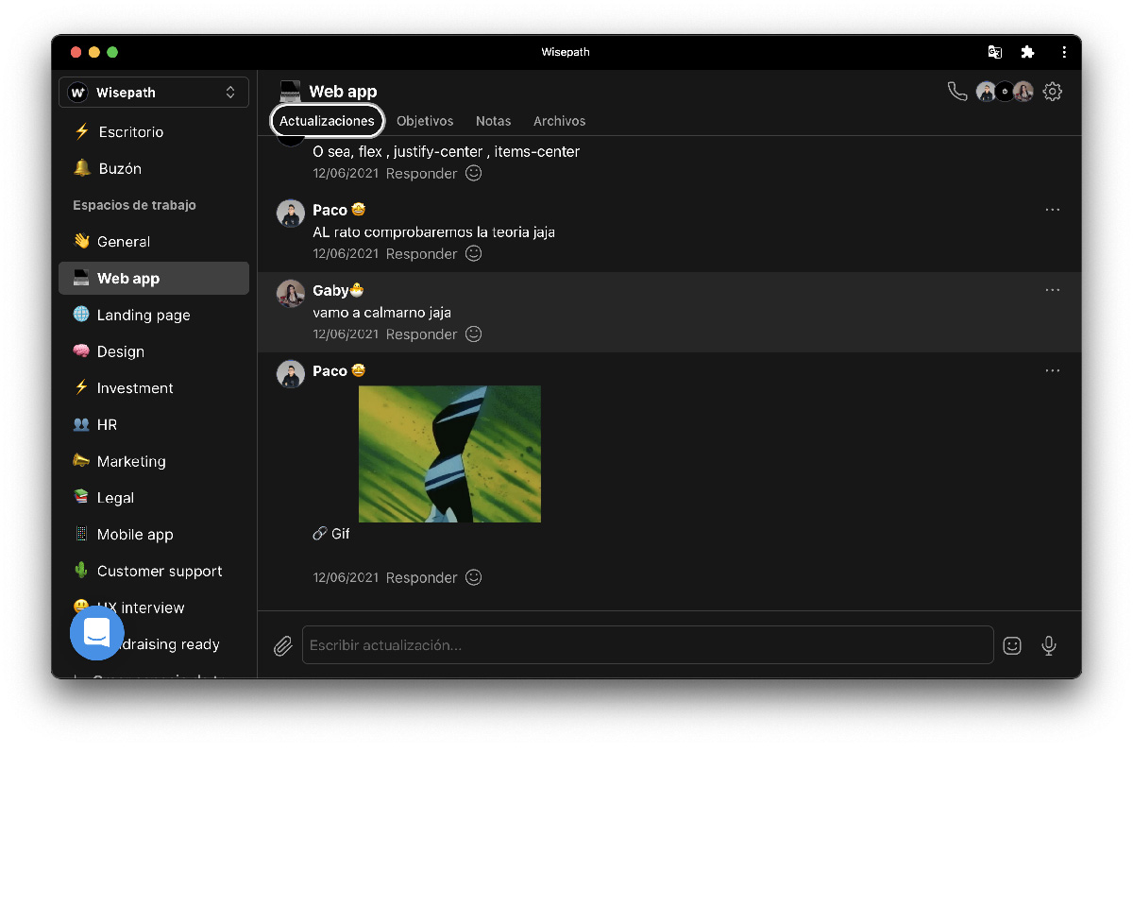1133x907 pixels.
Task: Open the three-dot browser menu
Action: [1064, 52]
